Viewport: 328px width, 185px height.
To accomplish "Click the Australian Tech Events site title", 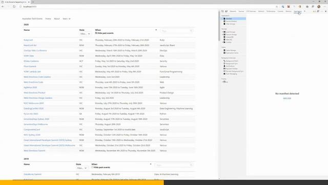I will (32, 18).
